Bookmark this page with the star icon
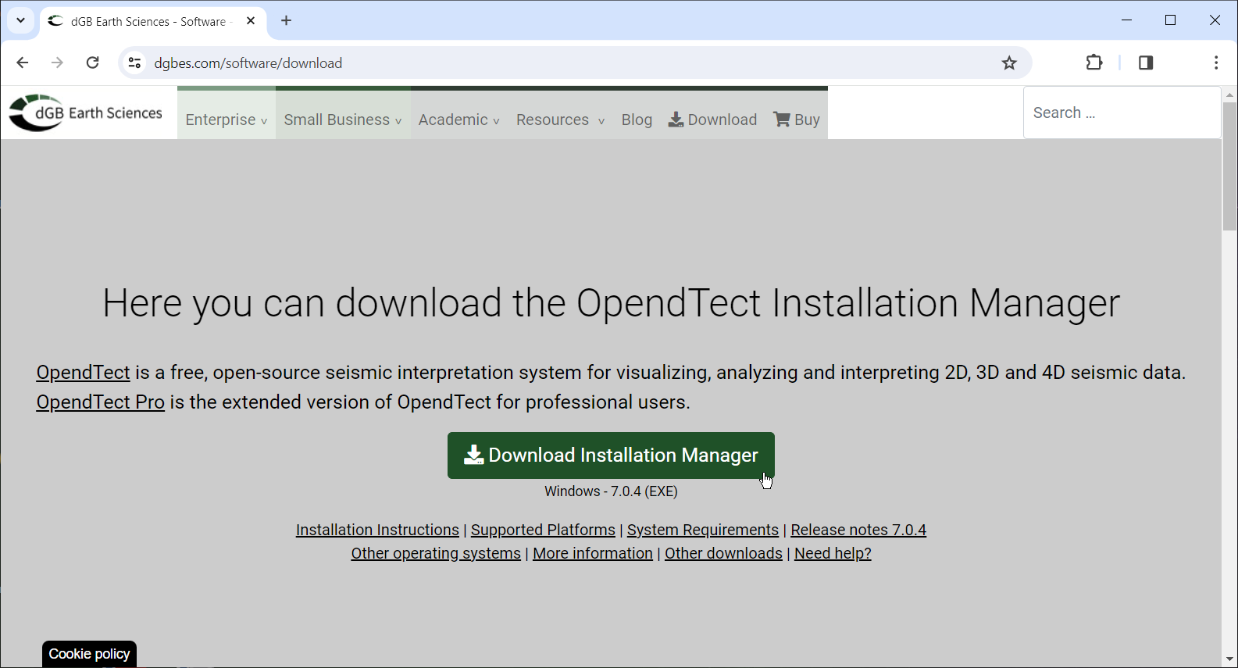 click(1009, 63)
